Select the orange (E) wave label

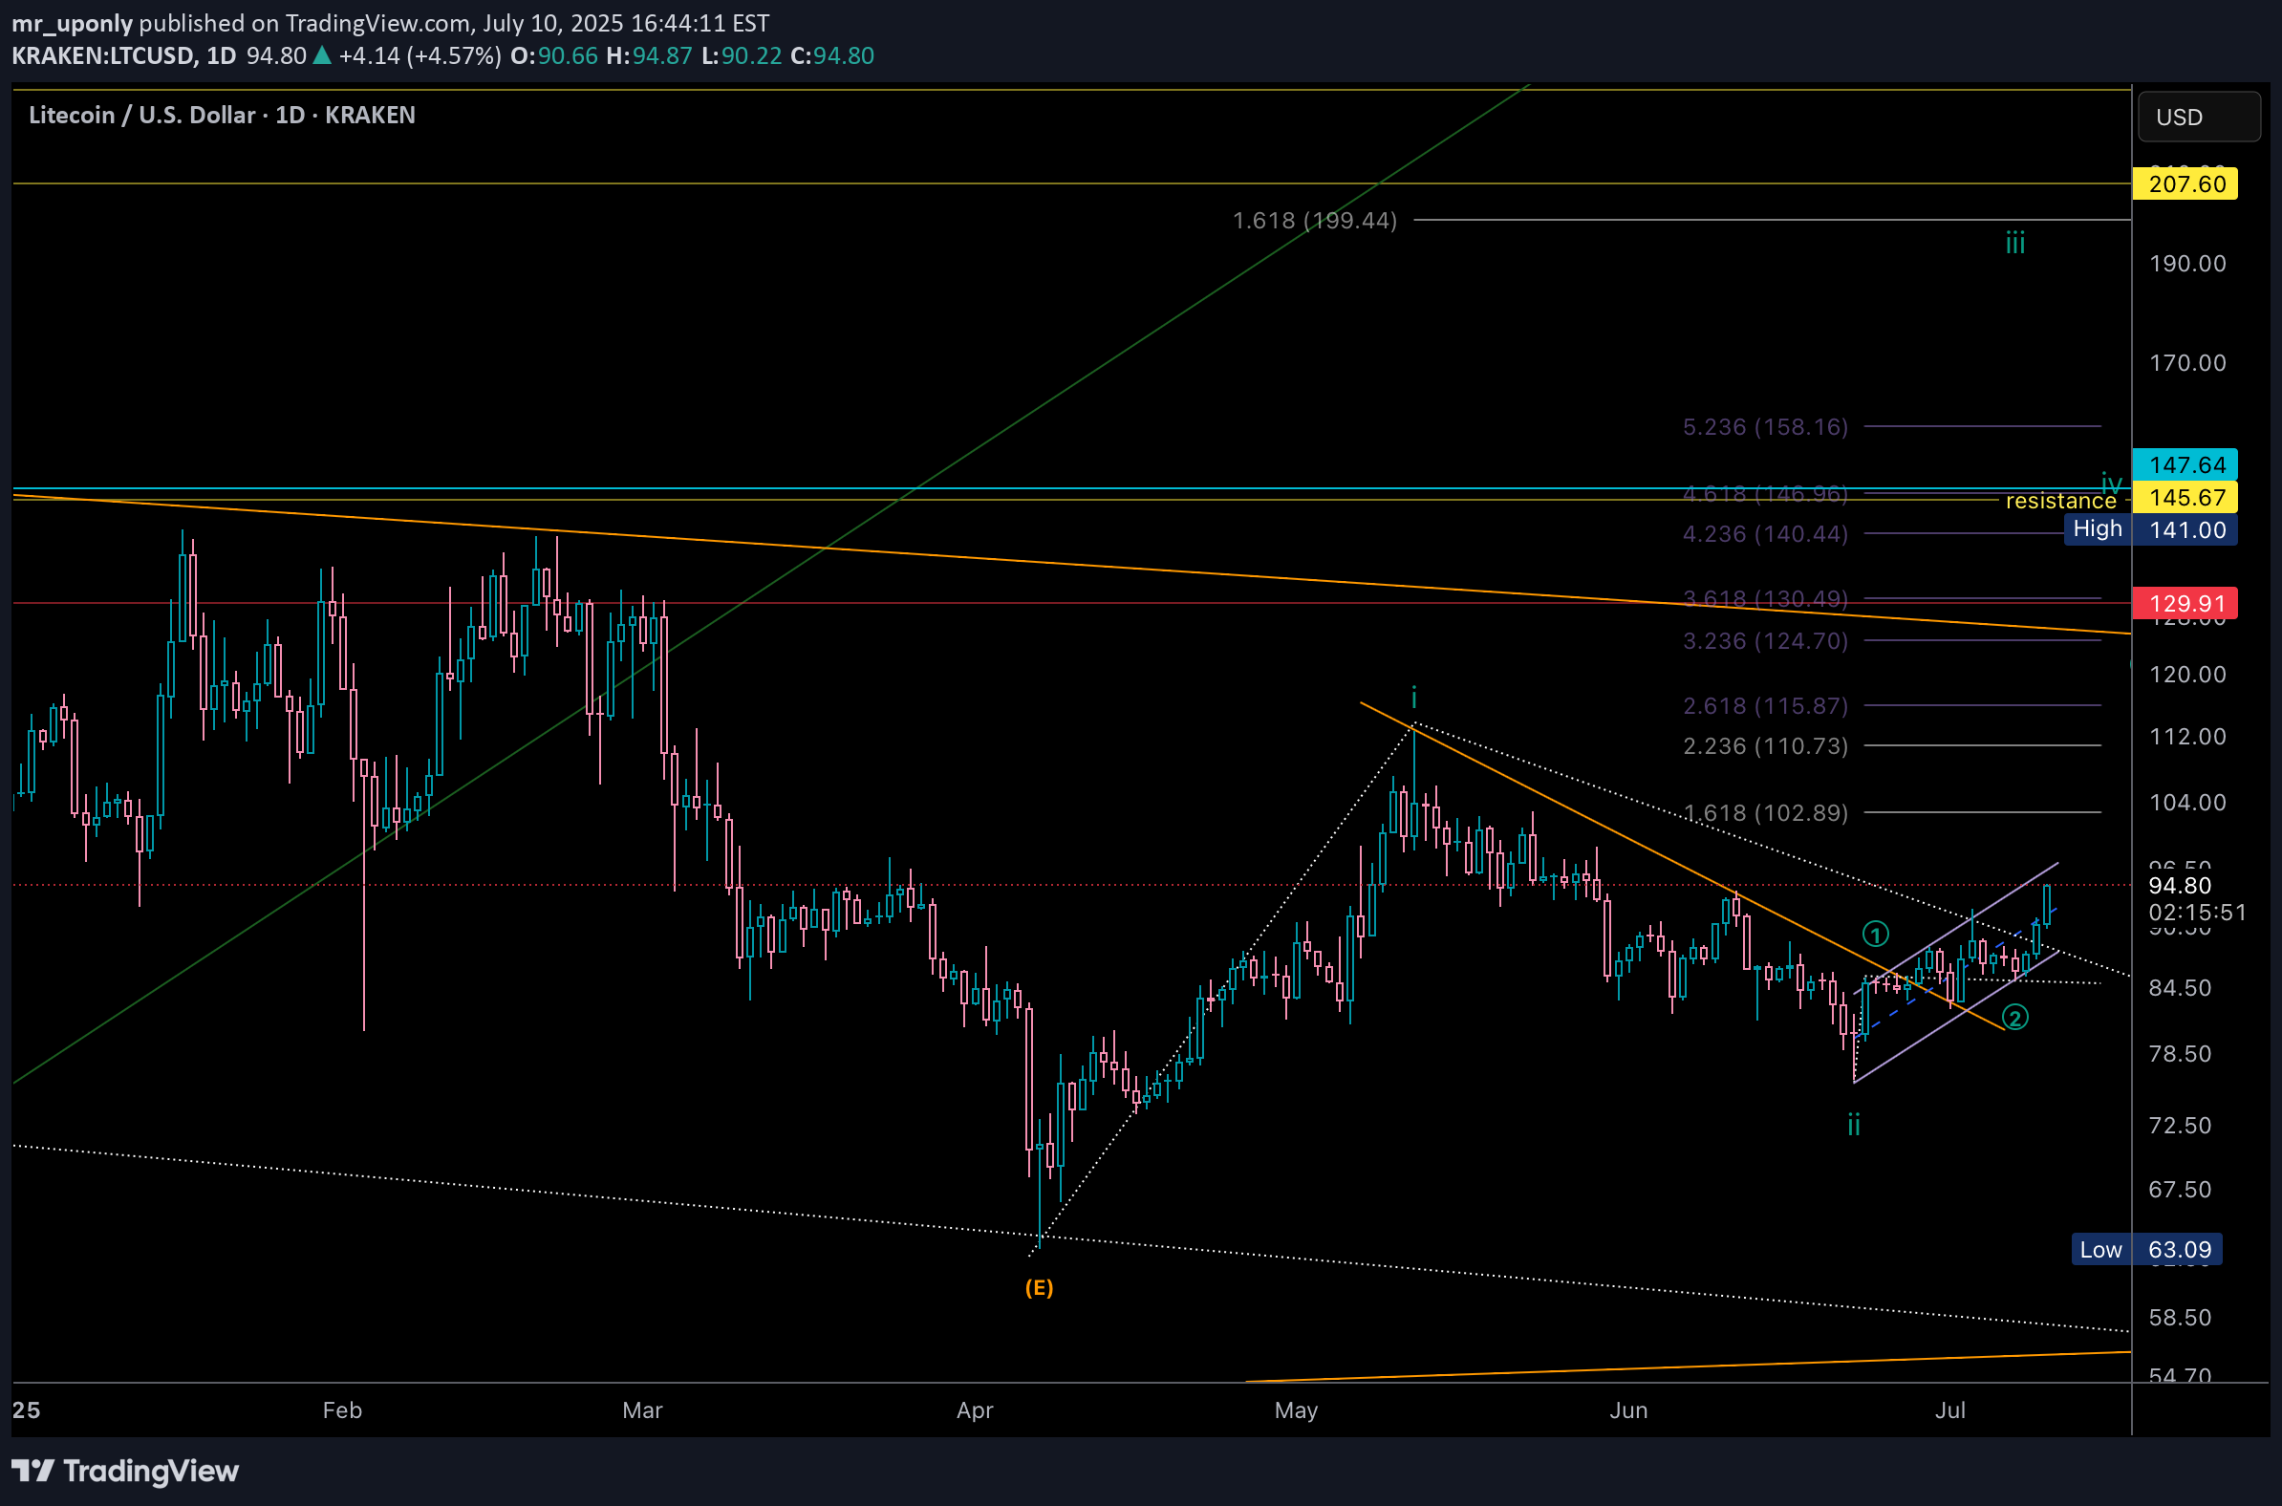1039,1288
